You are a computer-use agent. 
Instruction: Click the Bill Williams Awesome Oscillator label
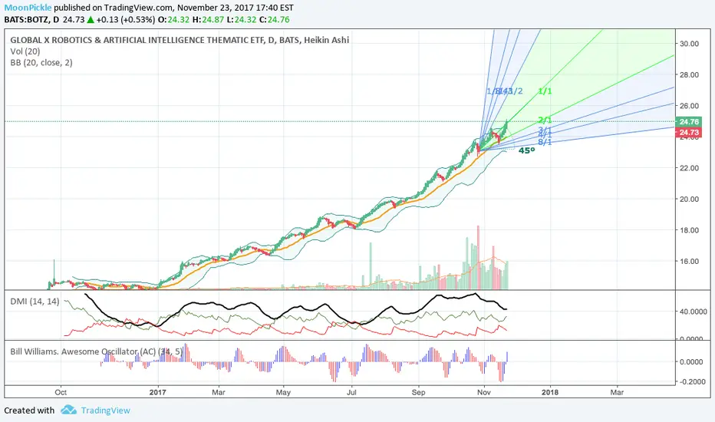97,351
